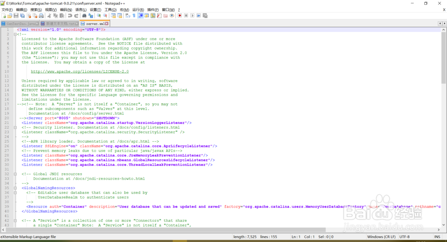Viewport: 447px width, 242px height.
Task: Click the Redo arrow icon
Action: pos(76,16)
